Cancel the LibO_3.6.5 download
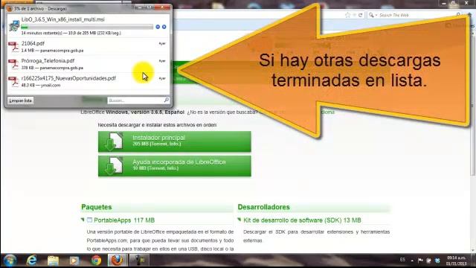476x268 pixels. (x=164, y=27)
